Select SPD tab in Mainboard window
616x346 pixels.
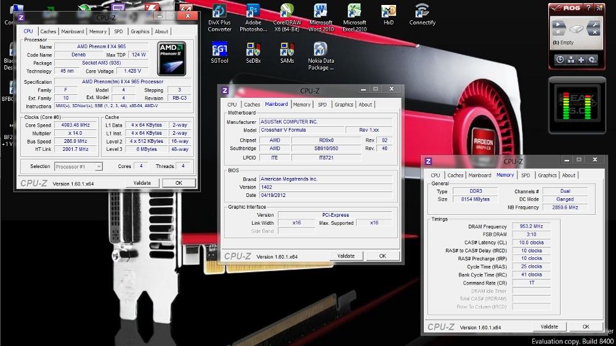tap(322, 105)
